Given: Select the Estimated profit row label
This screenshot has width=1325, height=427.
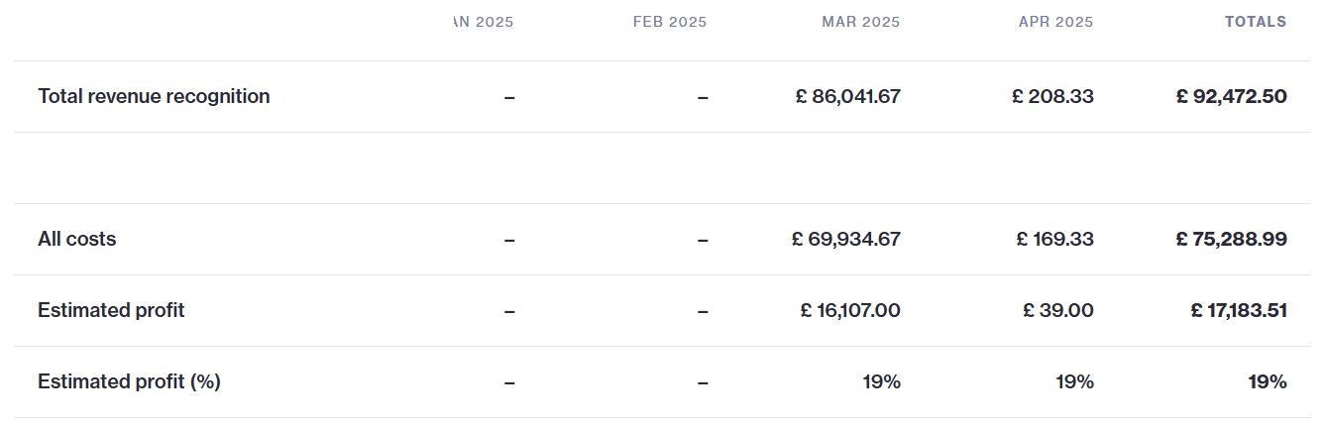Looking at the screenshot, I should tap(111, 310).
